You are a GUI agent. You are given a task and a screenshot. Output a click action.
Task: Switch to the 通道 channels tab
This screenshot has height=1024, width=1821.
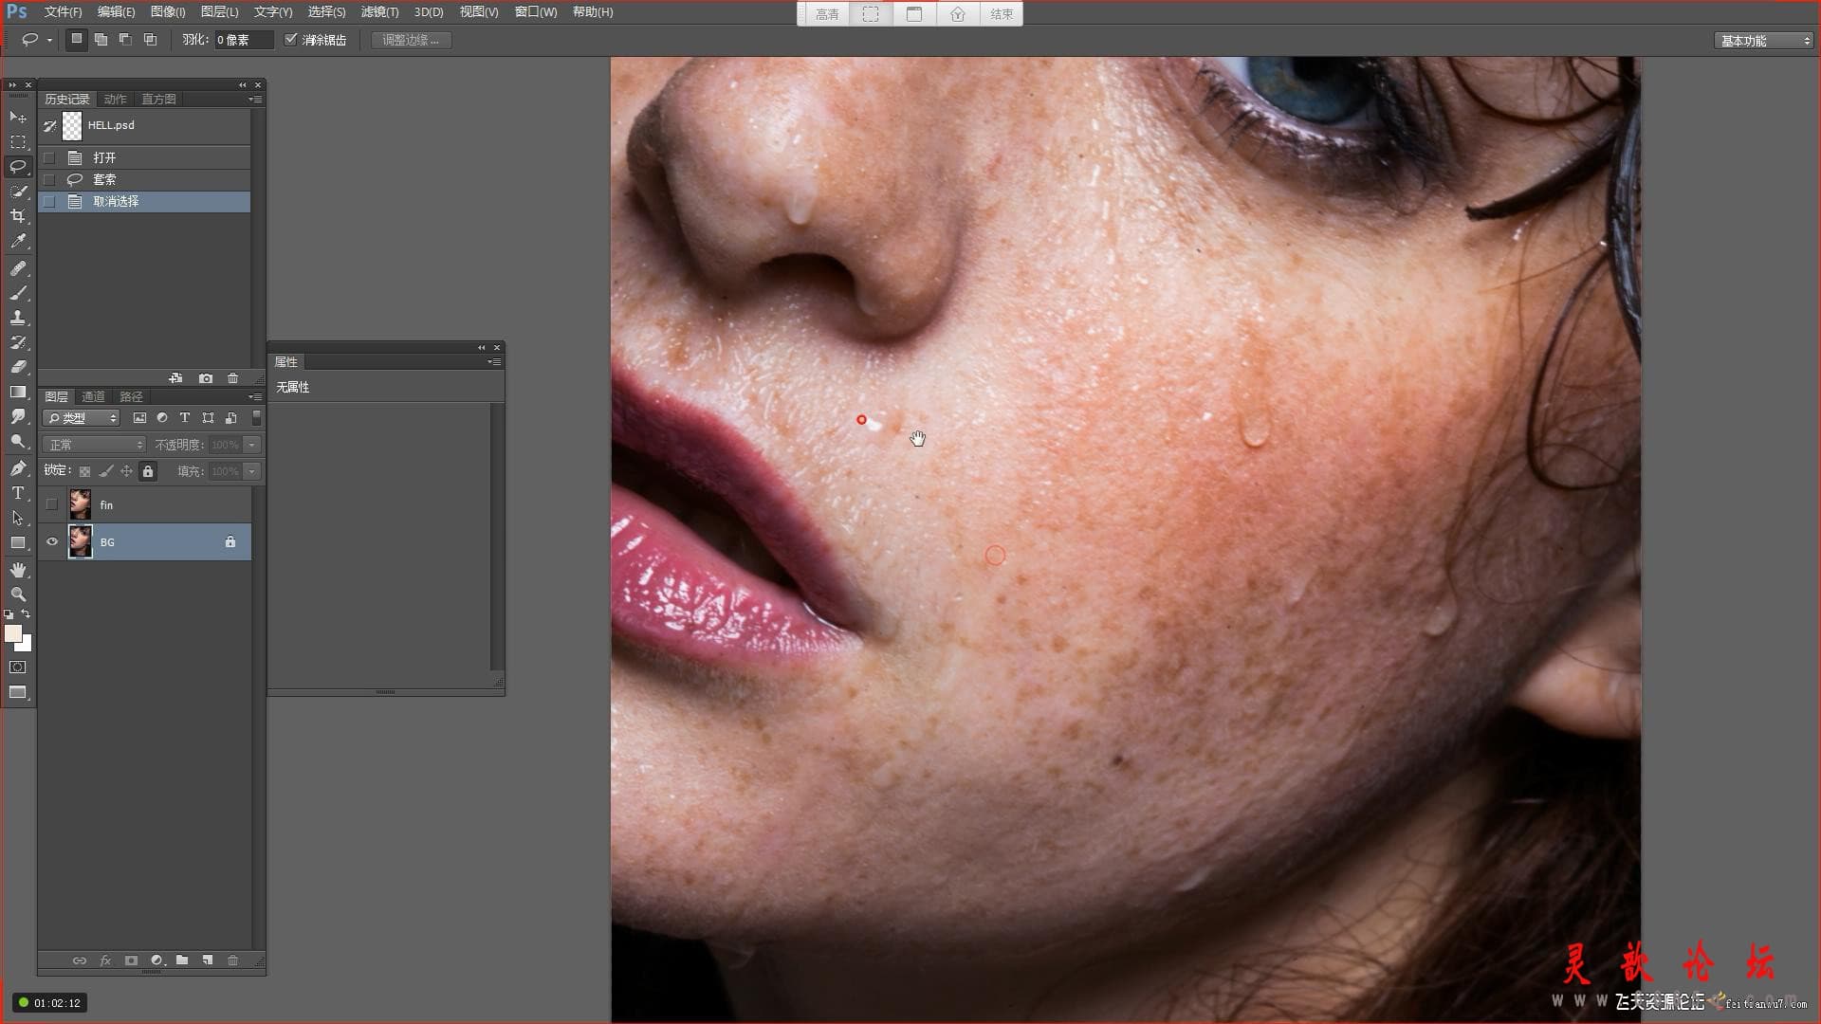point(93,397)
